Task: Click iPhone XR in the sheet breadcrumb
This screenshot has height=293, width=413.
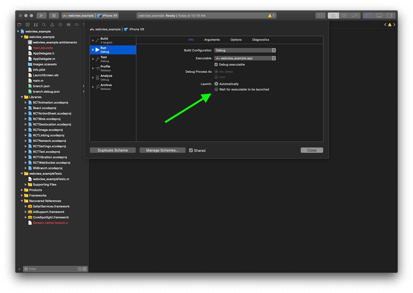Action: coord(134,29)
